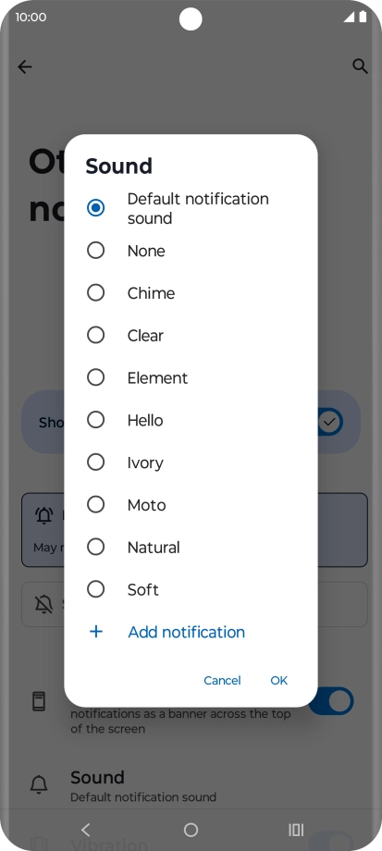Open Add notification link

[186, 632]
